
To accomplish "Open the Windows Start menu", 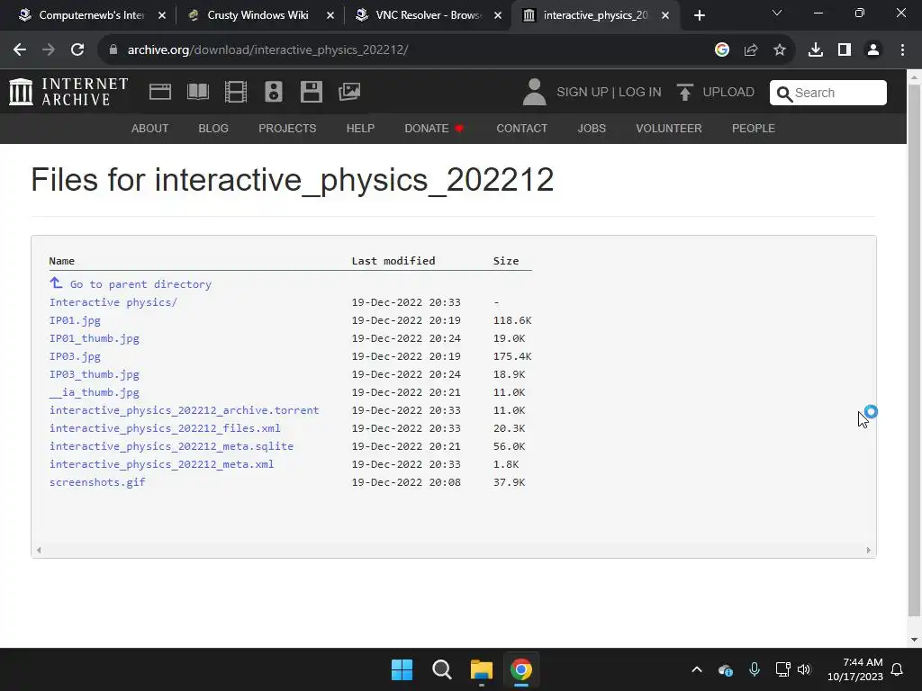I will [x=402, y=669].
